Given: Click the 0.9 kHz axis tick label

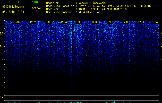Looking at the screenshot, I should [2, 59].
